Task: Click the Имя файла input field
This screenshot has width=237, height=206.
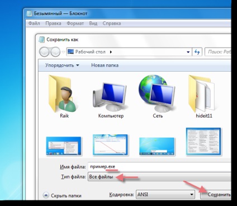Action: (x=159, y=166)
